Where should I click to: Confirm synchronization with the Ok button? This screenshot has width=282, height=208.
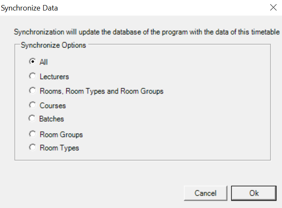point(254,193)
